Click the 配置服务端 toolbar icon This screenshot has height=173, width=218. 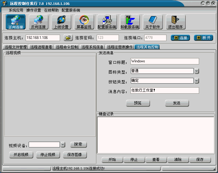[x=107, y=22]
